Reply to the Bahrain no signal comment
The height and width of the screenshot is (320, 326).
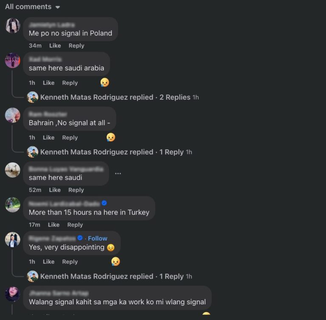point(70,138)
